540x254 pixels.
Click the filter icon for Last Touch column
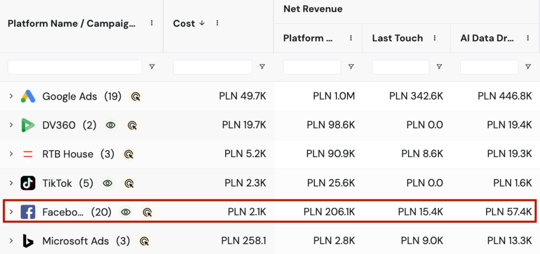tap(439, 67)
